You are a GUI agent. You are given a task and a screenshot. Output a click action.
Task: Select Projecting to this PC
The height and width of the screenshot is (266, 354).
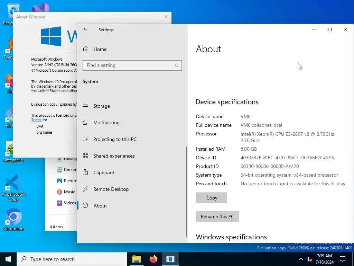132,139
